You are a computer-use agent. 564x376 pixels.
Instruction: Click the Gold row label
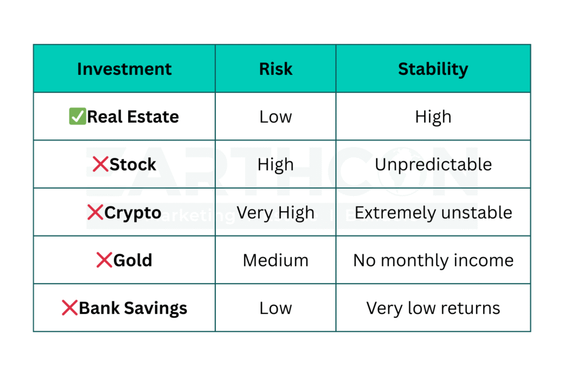click(x=133, y=260)
